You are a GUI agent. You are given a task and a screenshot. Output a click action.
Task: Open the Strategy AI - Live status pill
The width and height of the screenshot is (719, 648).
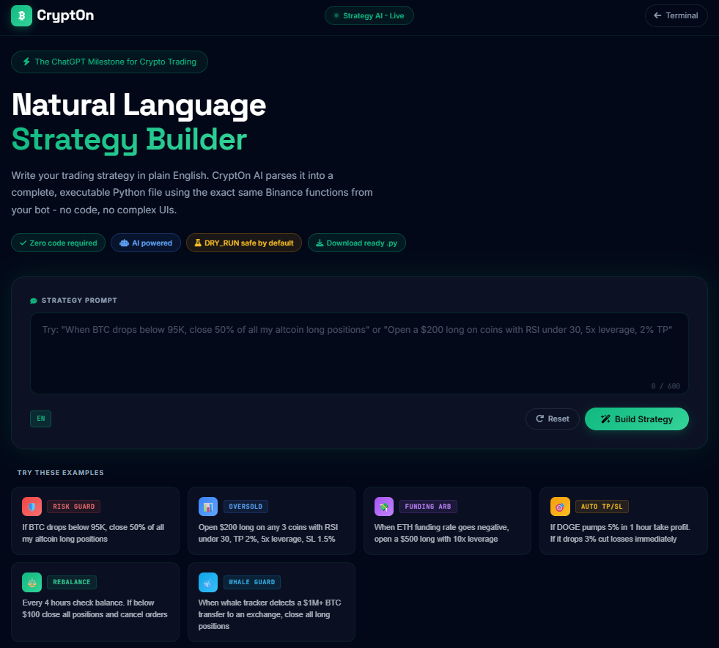click(x=369, y=15)
